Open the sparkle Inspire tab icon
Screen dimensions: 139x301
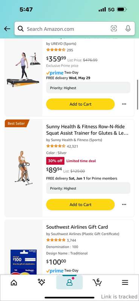(41, 282)
